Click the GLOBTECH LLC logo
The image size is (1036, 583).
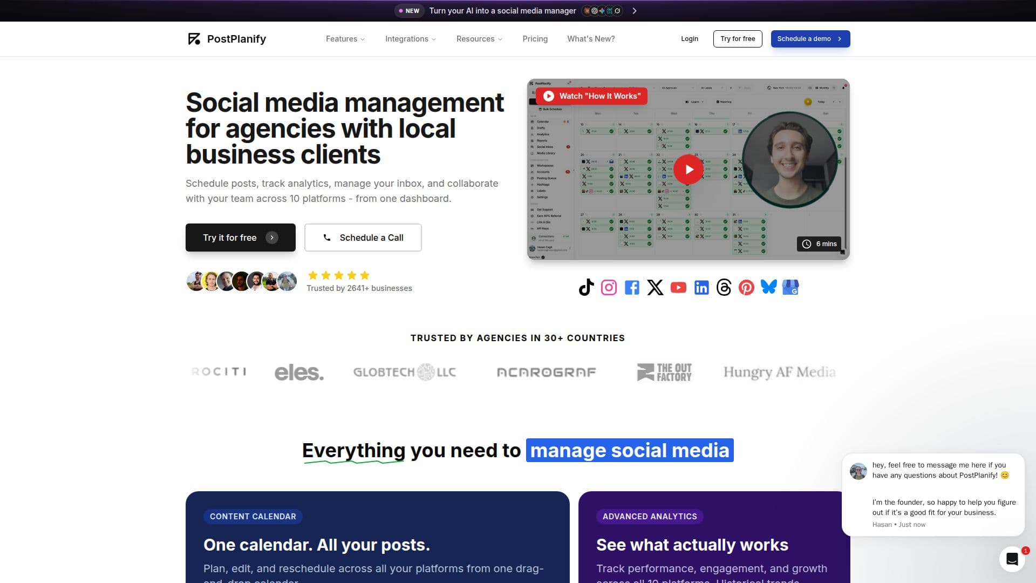tap(405, 372)
